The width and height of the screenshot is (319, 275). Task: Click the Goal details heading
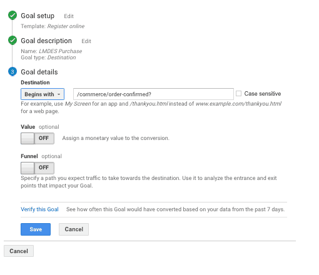click(x=39, y=72)
